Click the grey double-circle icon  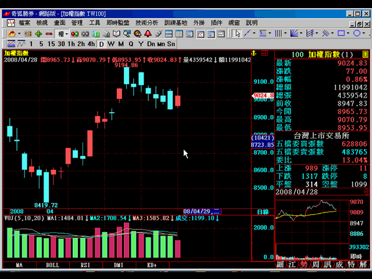tap(85, 34)
